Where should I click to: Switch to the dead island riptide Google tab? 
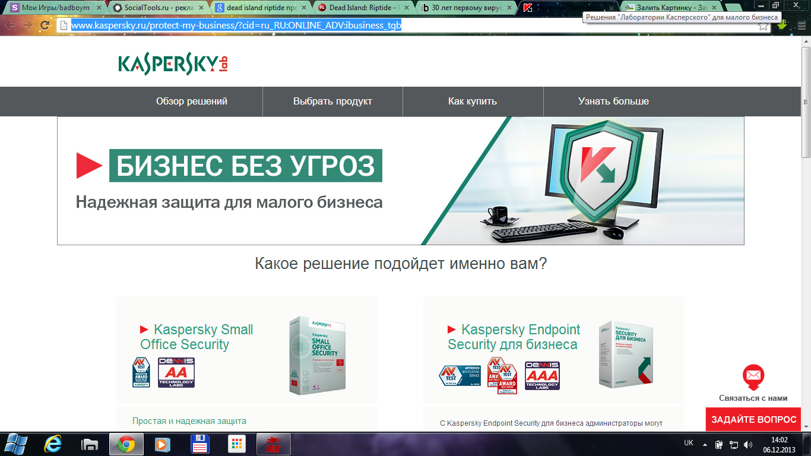260,8
